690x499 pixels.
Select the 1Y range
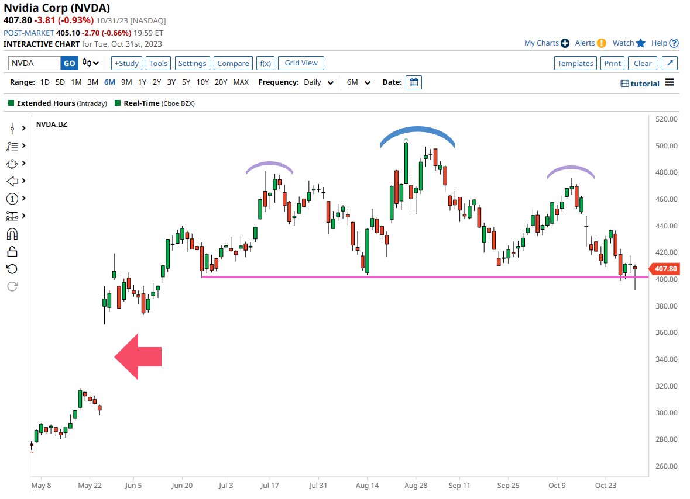142,82
